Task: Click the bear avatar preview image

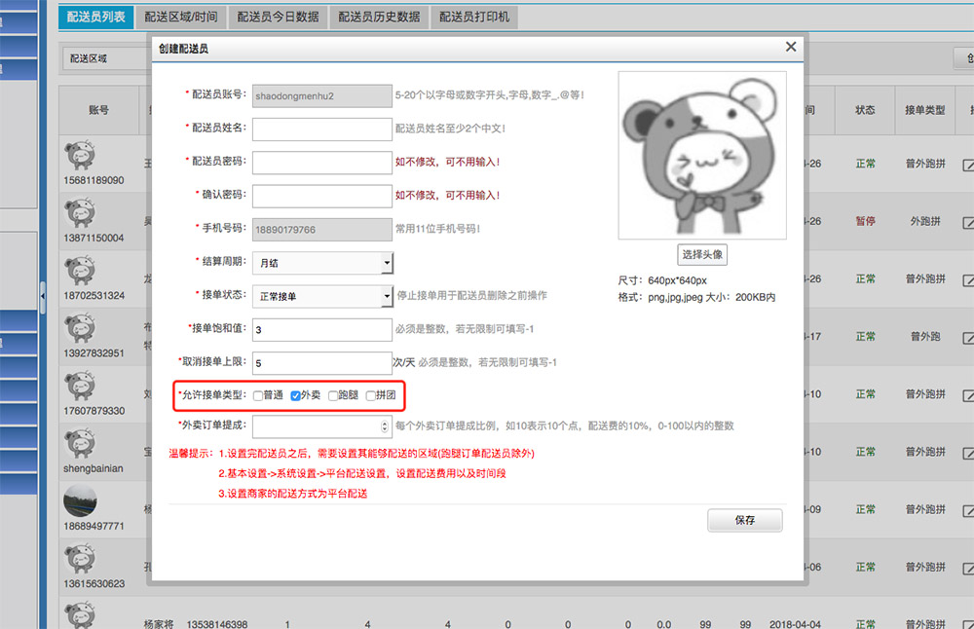Action: tap(701, 155)
